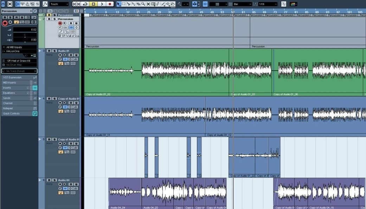Open the 1/16 quantize value dropdown
Image resolution: width=366 pixels, height=209 pixels.
[268, 4]
